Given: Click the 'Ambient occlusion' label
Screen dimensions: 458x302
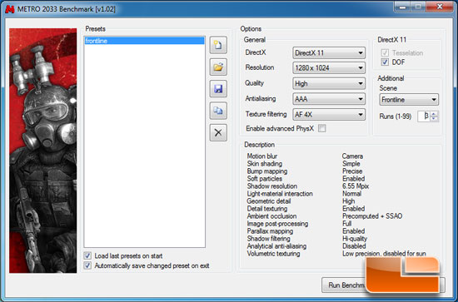Looking at the screenshot, I should pos(271,216).
